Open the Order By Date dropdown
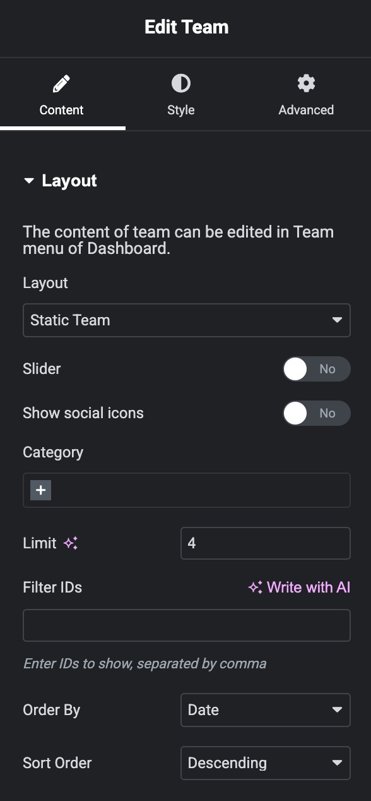This screenshot has height=801, width=371. (266, 710)
